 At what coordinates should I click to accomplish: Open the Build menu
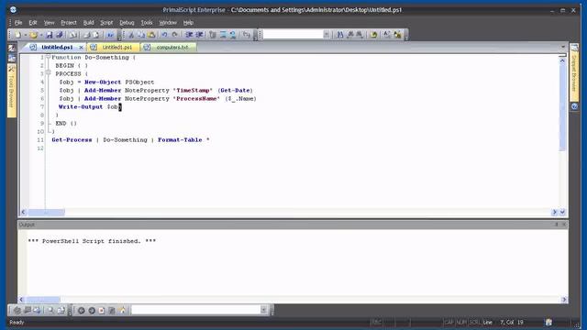coord(88,23)
